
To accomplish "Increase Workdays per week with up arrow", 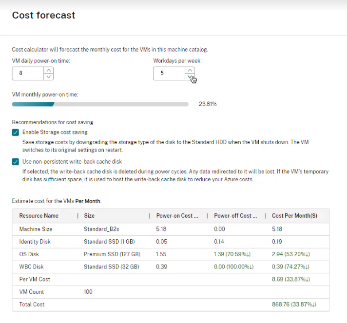I will coord(190,70).
